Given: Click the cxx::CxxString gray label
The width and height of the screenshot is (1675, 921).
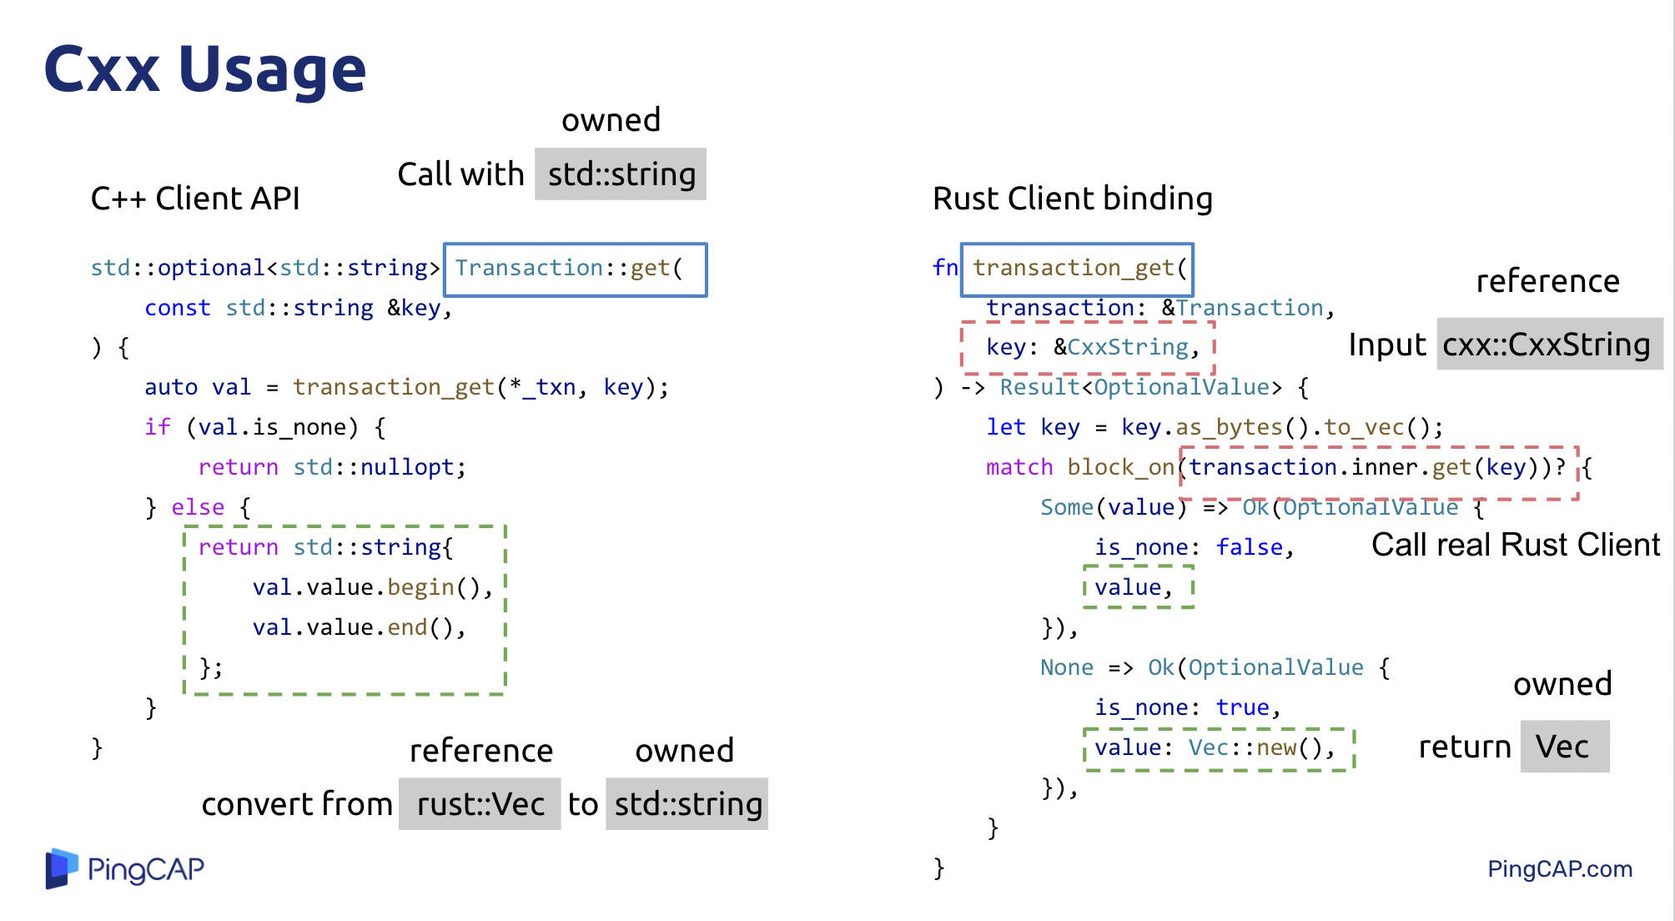Looking at the screenshot, I should point(1548,344).
